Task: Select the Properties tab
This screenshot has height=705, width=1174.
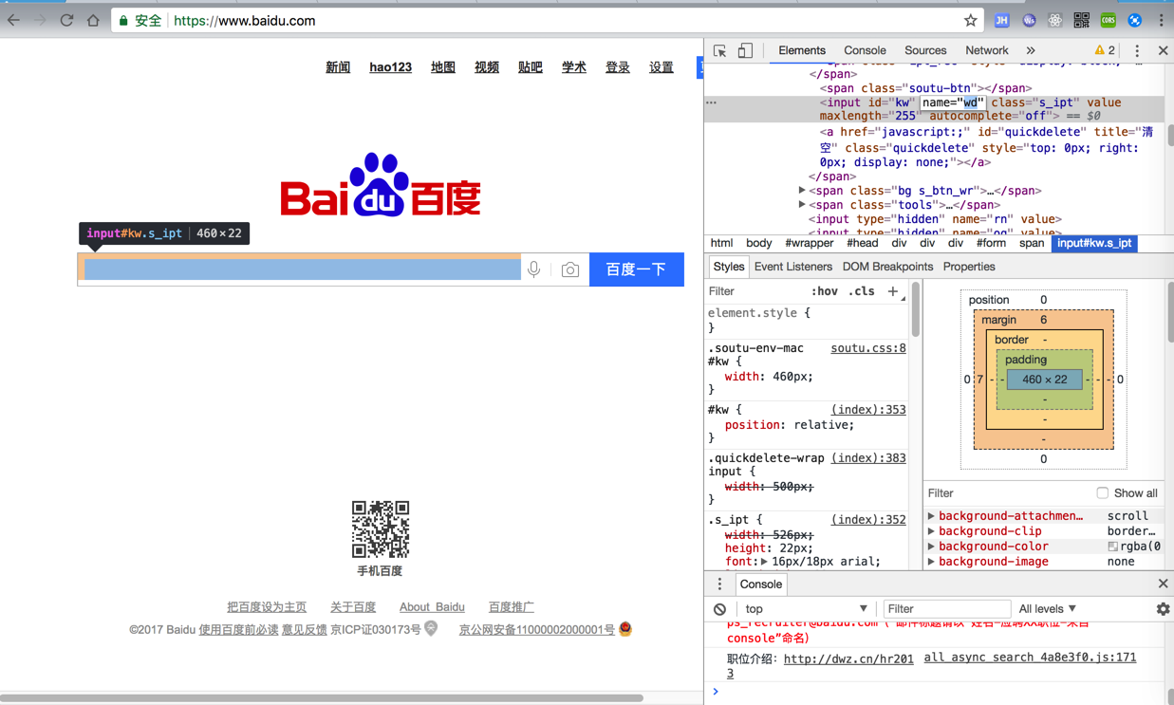Action: click(x=969, y=267)
